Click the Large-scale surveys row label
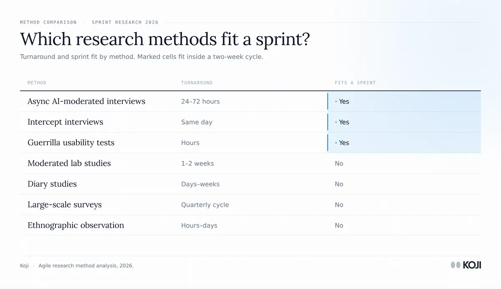The width and height of the screenshot is (501, 289). point(65,205)
